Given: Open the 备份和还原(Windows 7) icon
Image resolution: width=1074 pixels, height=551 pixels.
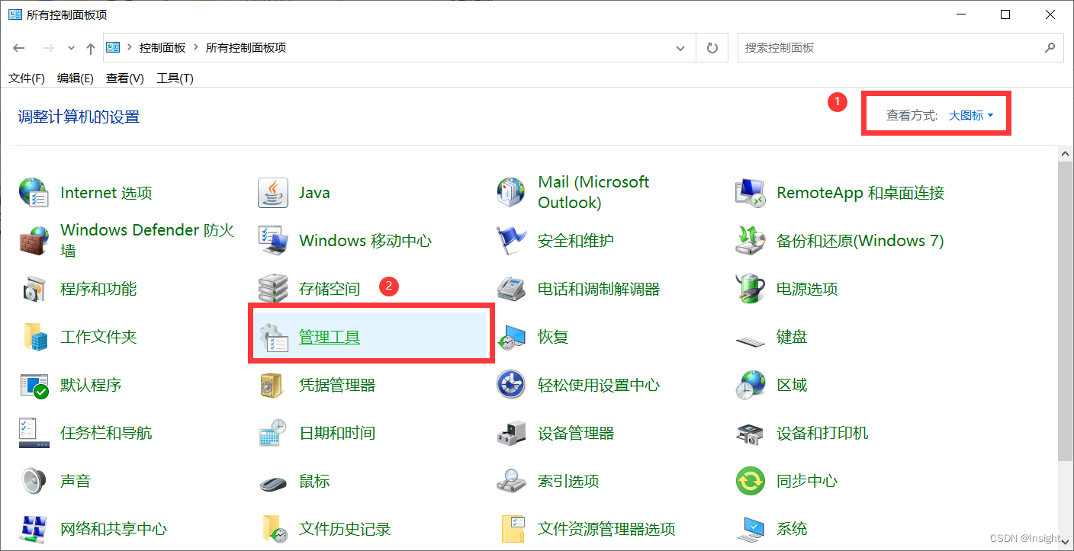Looking at the screenshot, I should (x=750, y=241).
